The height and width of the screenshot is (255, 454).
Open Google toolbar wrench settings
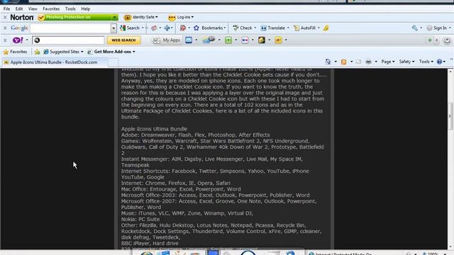tap(414, 28)
